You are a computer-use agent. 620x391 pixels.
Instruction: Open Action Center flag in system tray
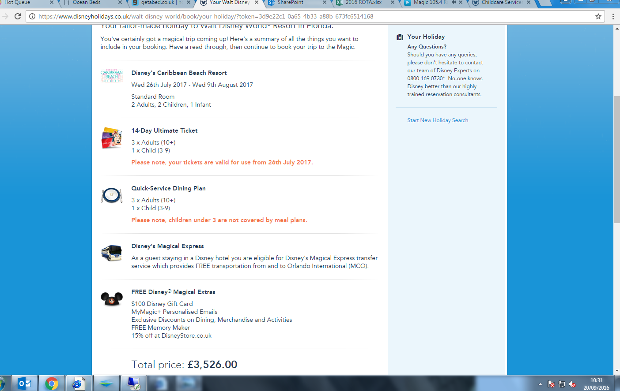coord(551,384)
